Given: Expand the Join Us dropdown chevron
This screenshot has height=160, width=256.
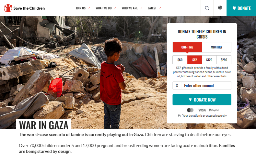Looking at the screenshot, I should click(89, 8).
